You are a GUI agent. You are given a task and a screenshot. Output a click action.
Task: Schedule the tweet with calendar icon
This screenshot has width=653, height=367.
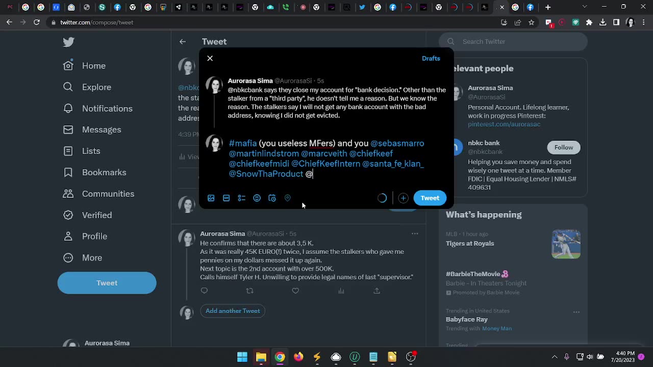pyautogui.click(x=272, y=198)
